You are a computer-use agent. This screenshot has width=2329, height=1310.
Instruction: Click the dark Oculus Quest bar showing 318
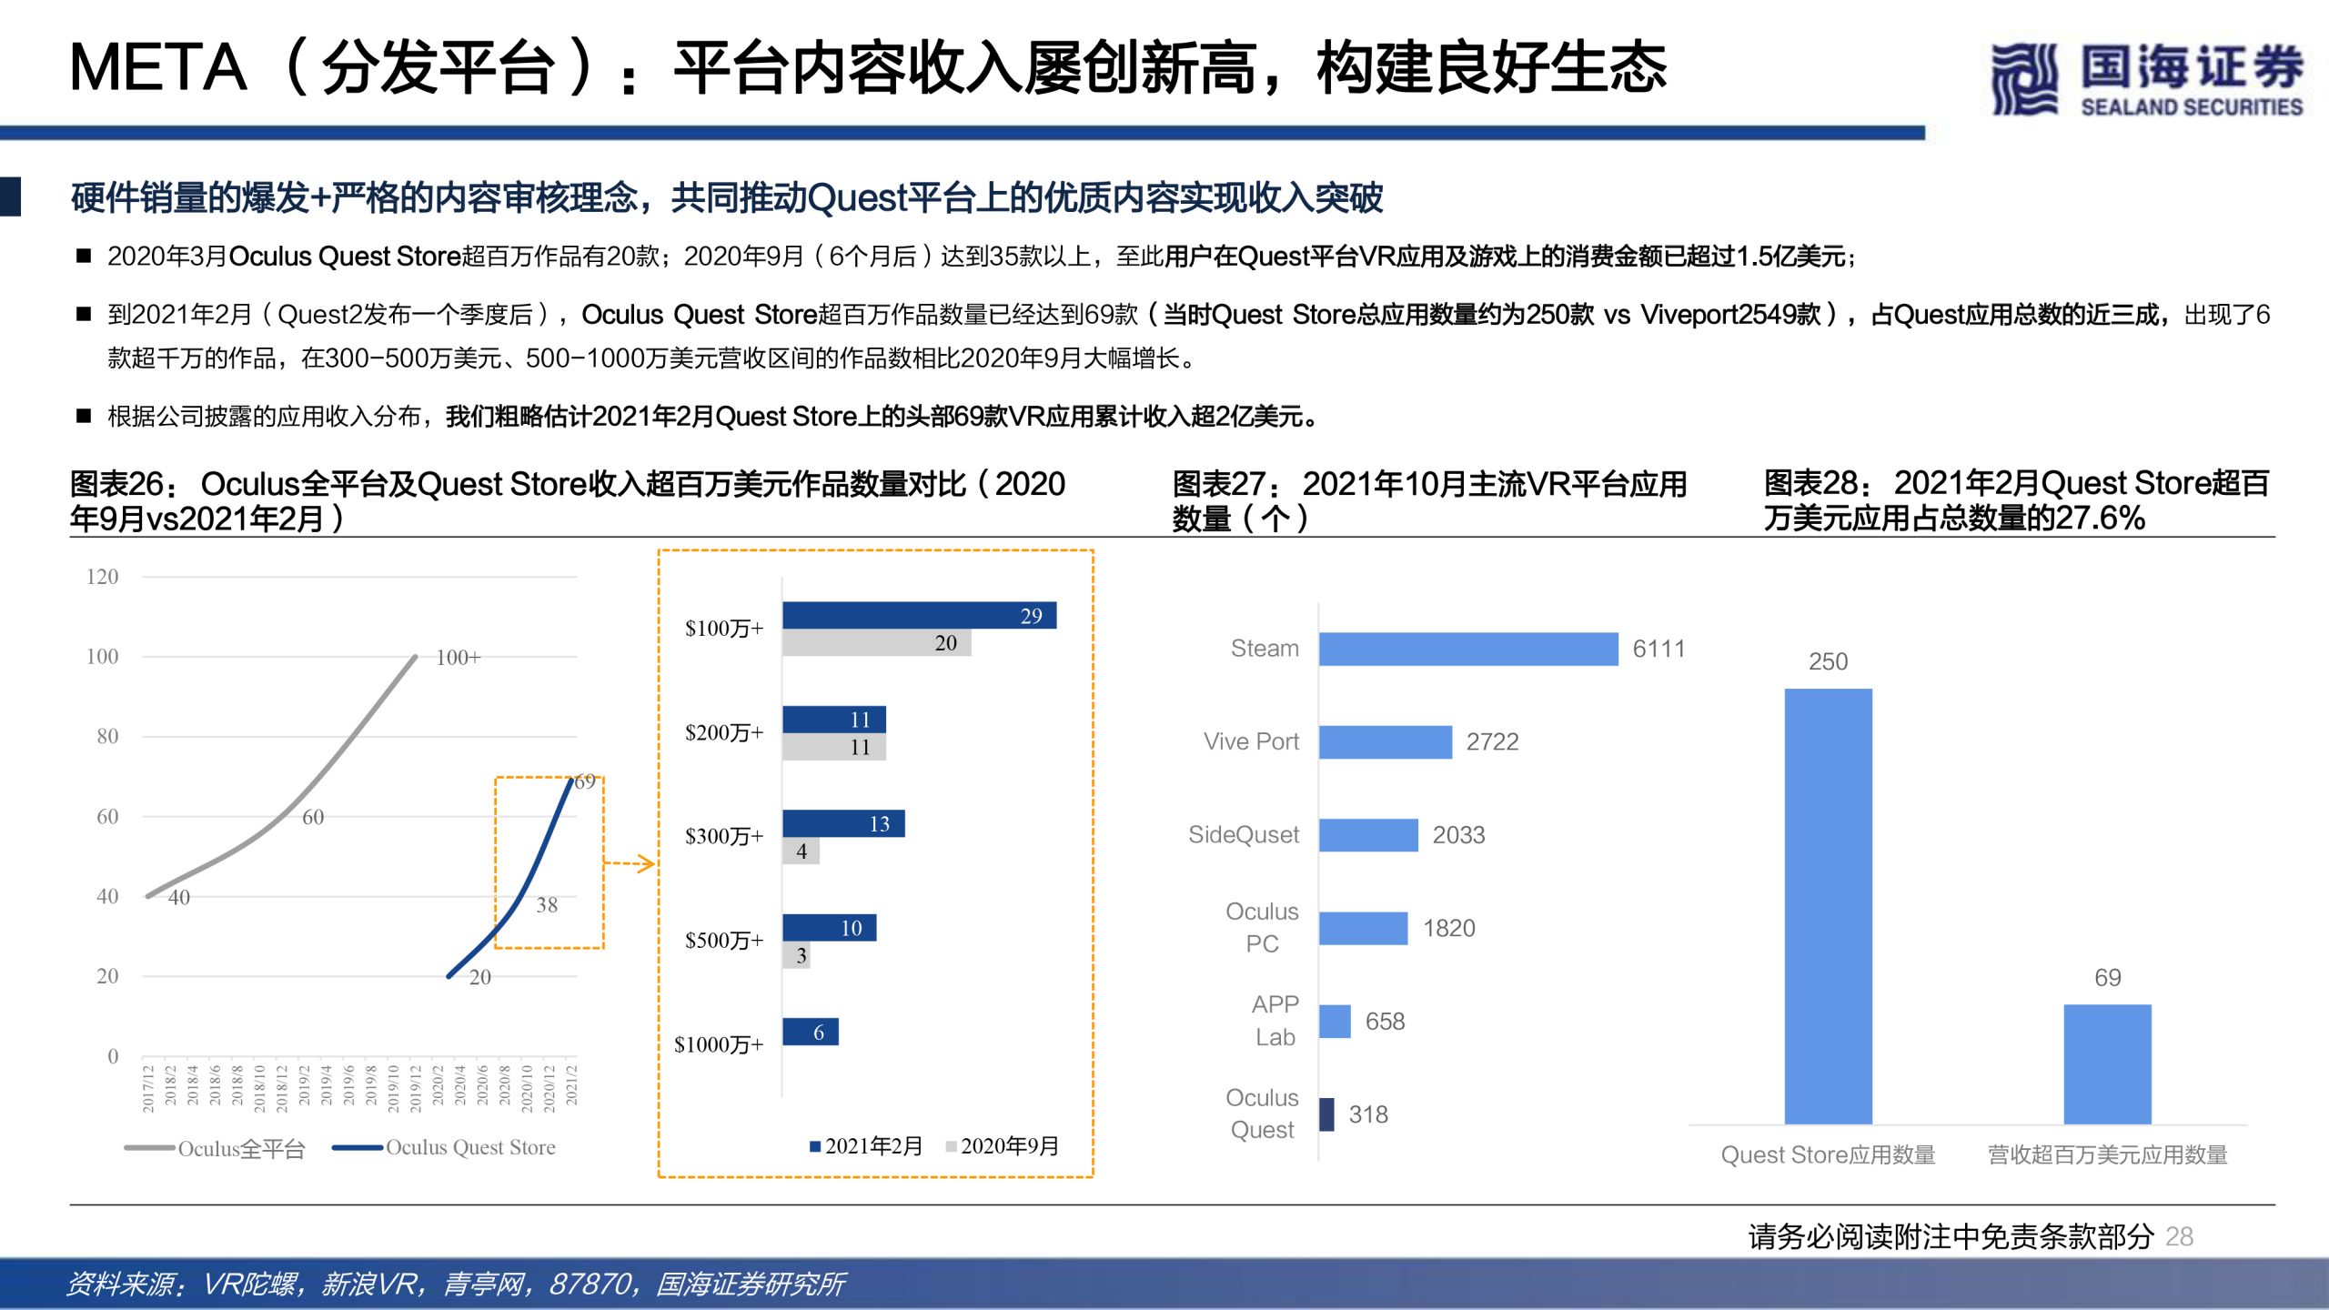click(x=1326, y=1113)
